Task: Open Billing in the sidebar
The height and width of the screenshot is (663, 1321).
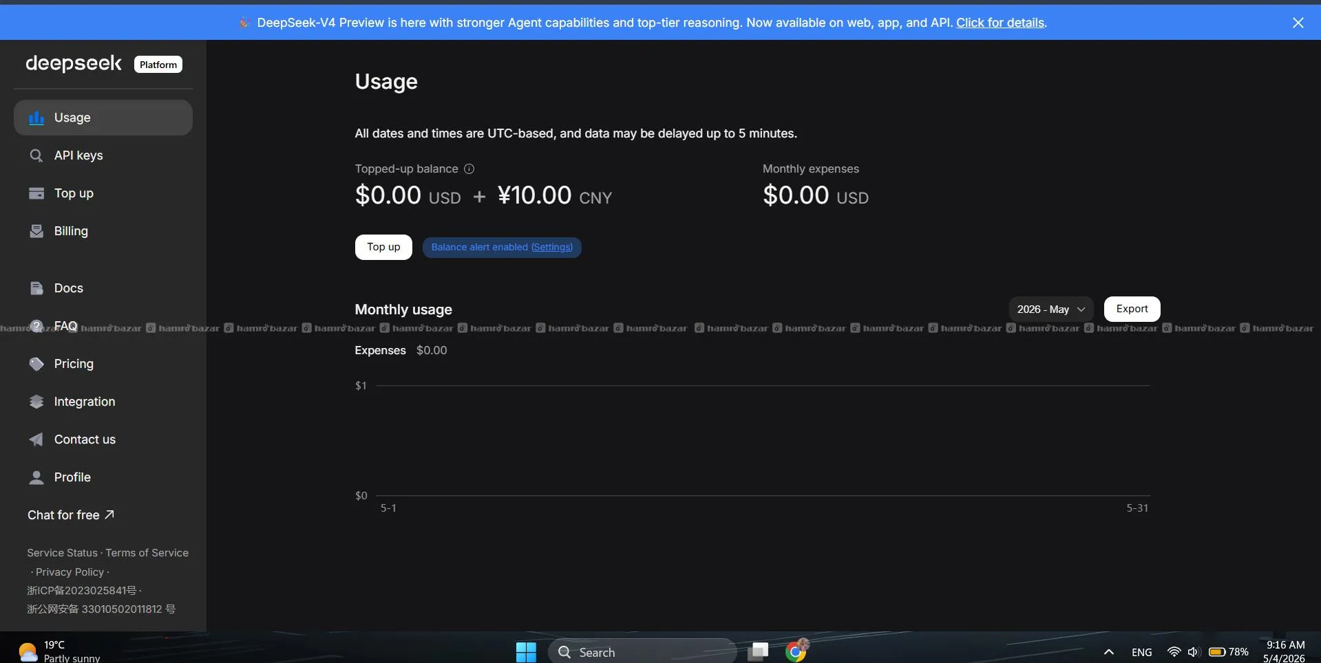Action: (103, 231)
